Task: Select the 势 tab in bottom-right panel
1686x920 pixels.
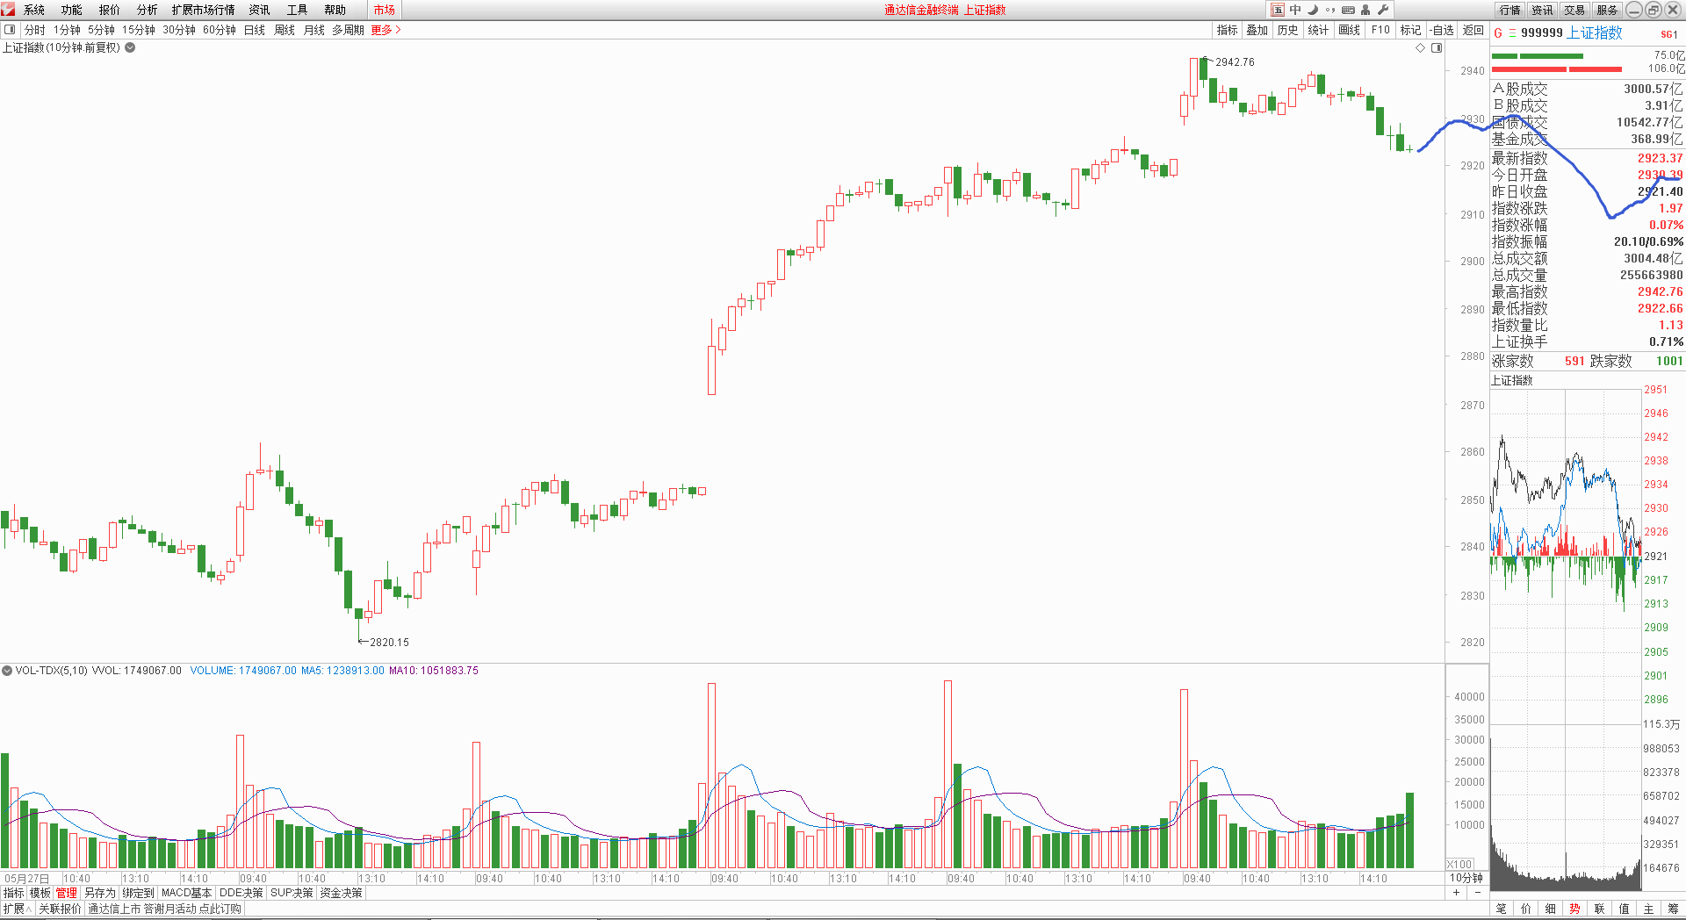Action: click(x=1574, y=909)
